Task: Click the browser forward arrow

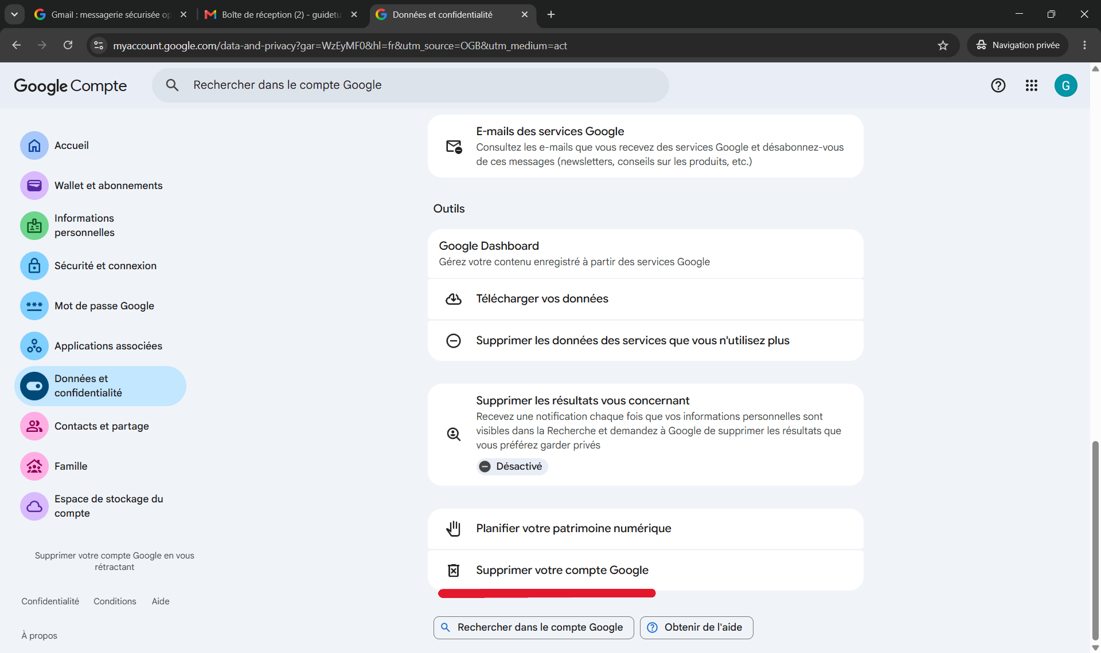Action: click(x=42, y=45)
